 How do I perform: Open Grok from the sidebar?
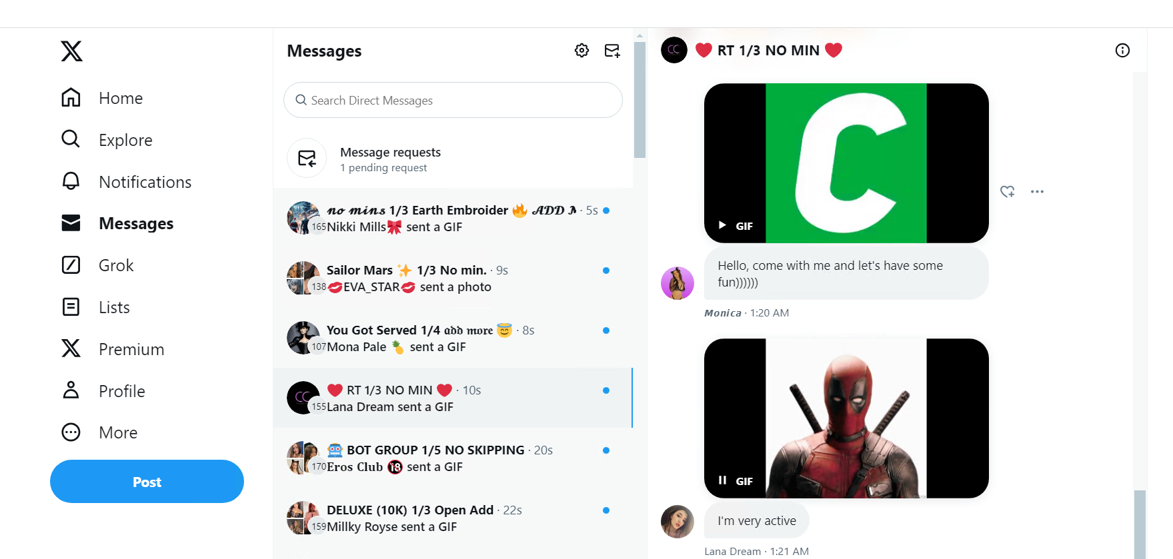coord(98,265)
